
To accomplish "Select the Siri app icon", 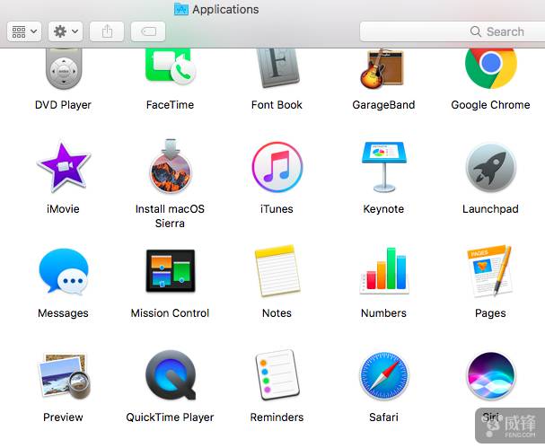I will coord(491,375).
